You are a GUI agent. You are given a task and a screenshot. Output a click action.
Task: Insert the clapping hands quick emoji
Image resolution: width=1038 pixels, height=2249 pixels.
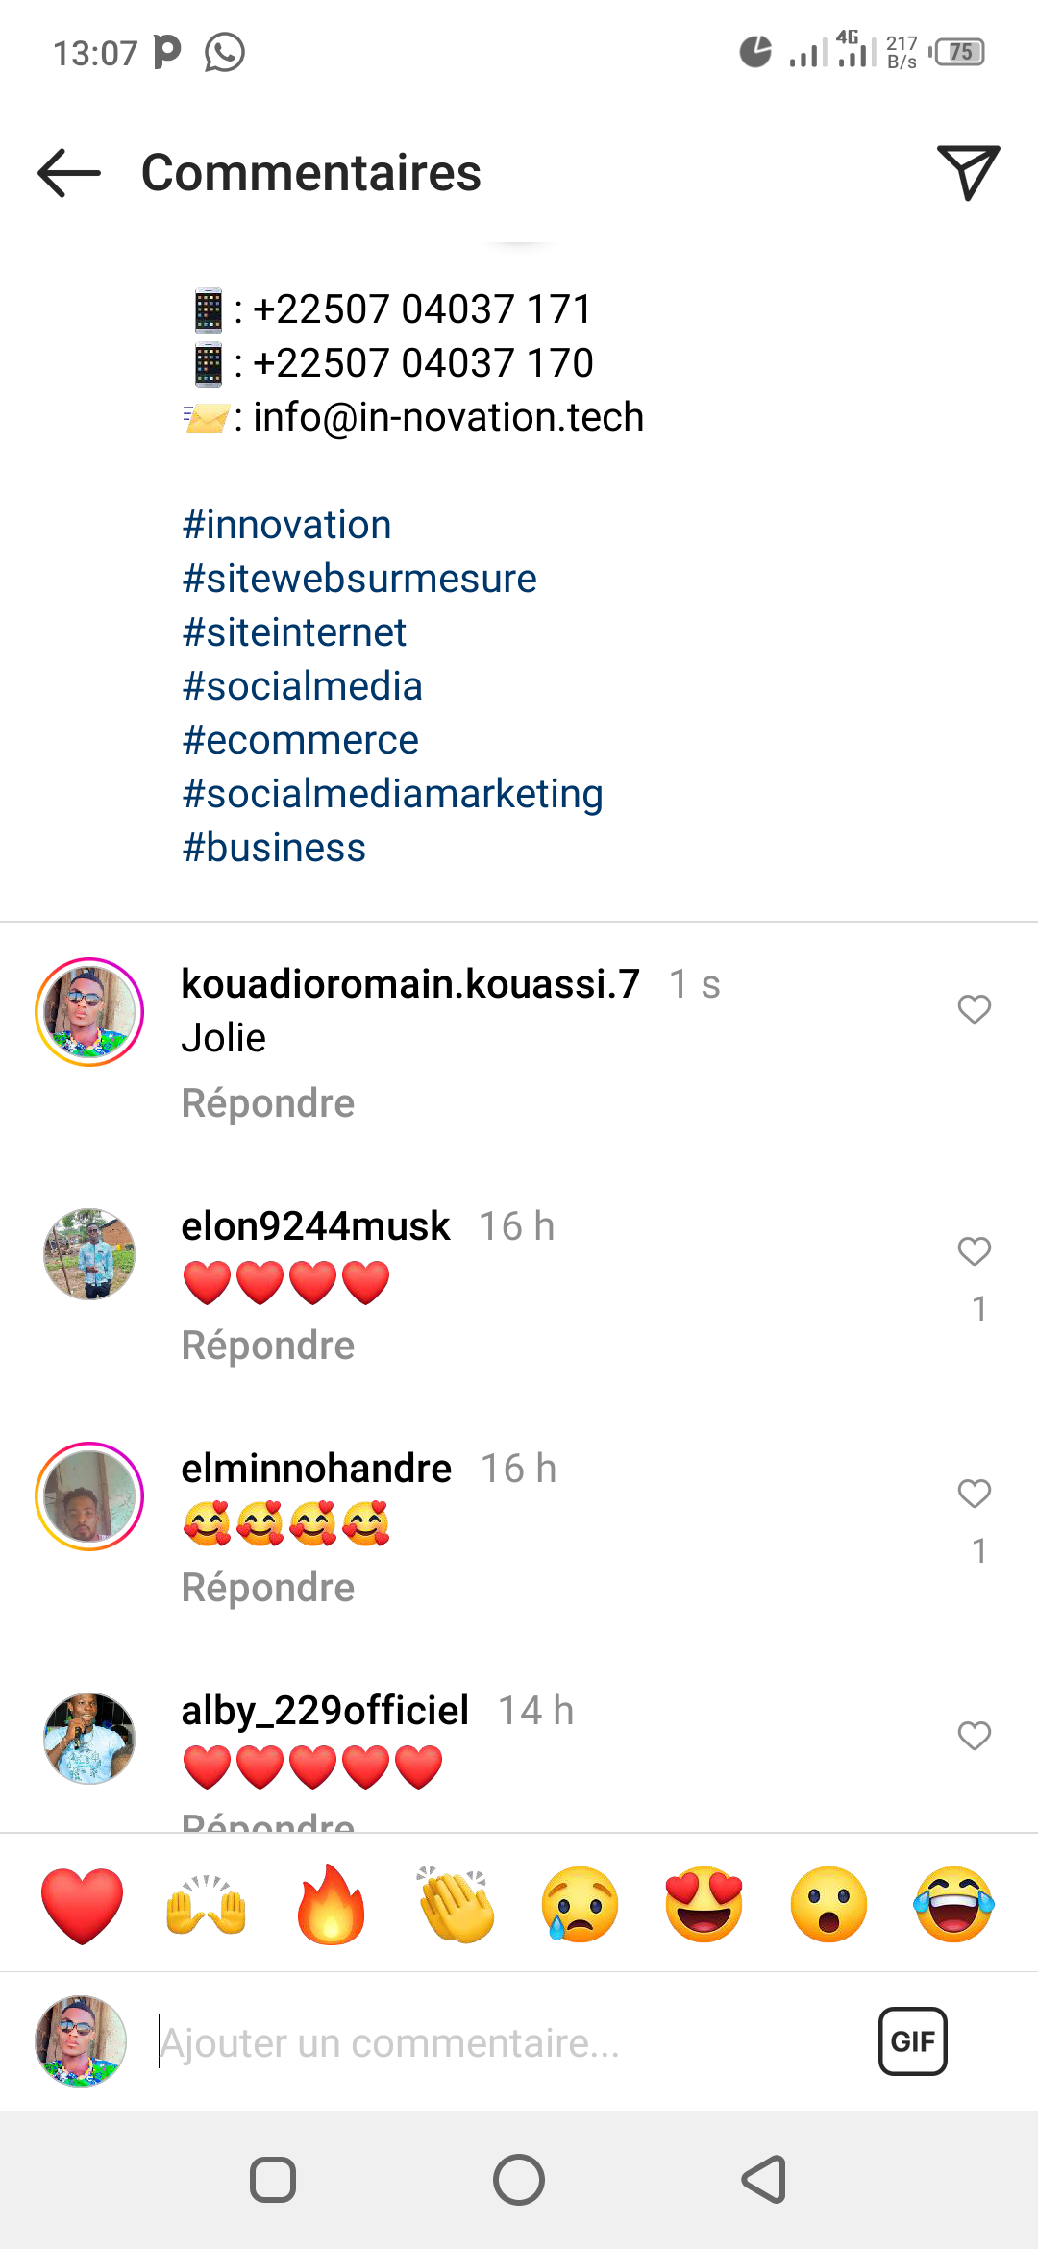tap(456, 1905)
